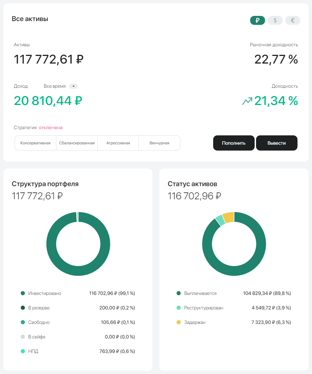Choose the Агрессивная strategy
Screen dimensions: 312x374
118,143
